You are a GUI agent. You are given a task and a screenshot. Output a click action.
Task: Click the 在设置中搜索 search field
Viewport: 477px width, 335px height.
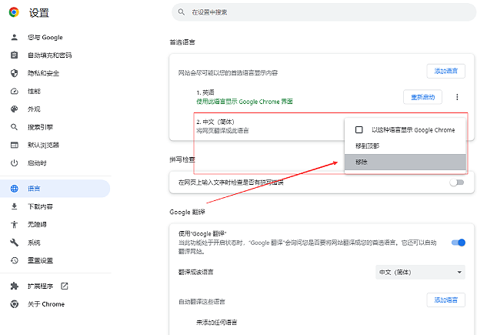point(323,13)
